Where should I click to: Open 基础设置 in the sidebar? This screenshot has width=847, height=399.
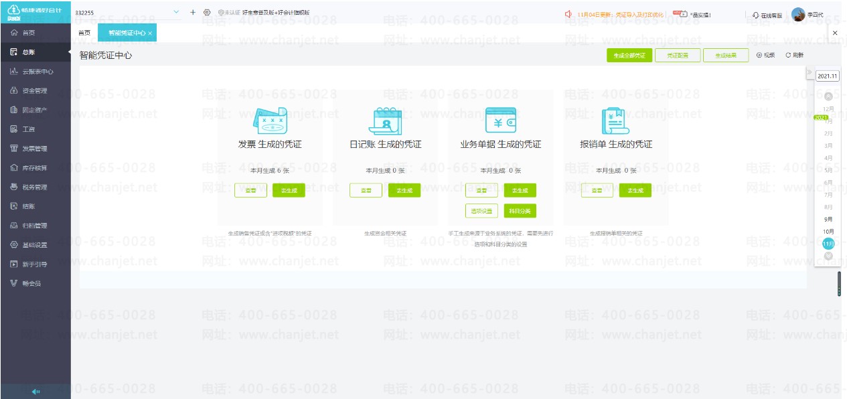coord(35,245)
